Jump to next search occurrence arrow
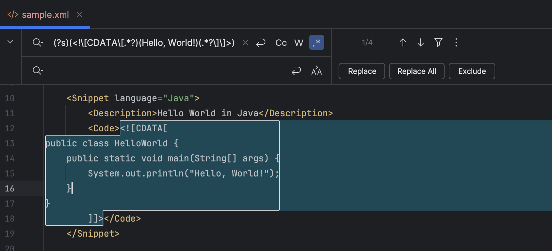552x251 pixels. [421, 42]
